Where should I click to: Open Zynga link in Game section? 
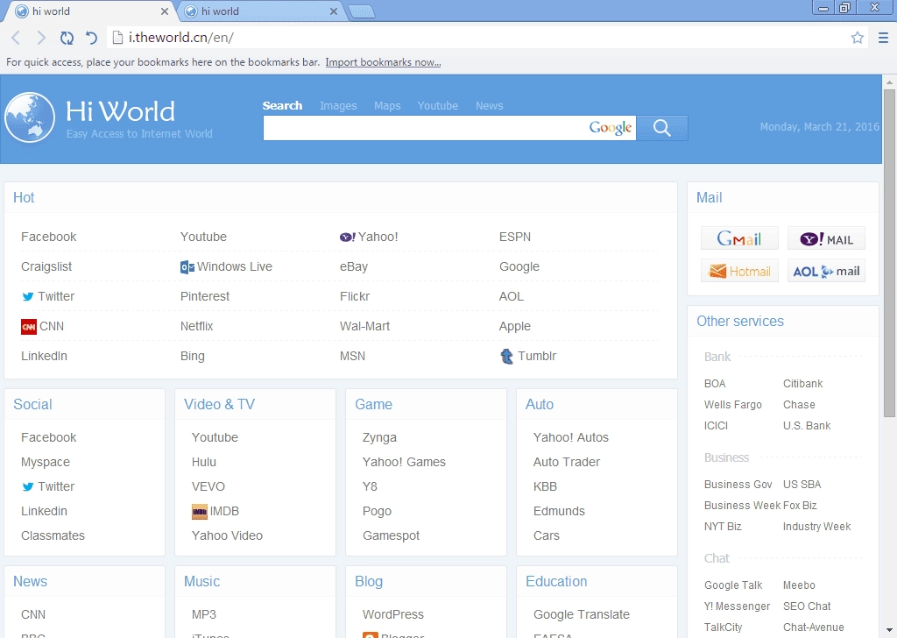click(379, 437)
